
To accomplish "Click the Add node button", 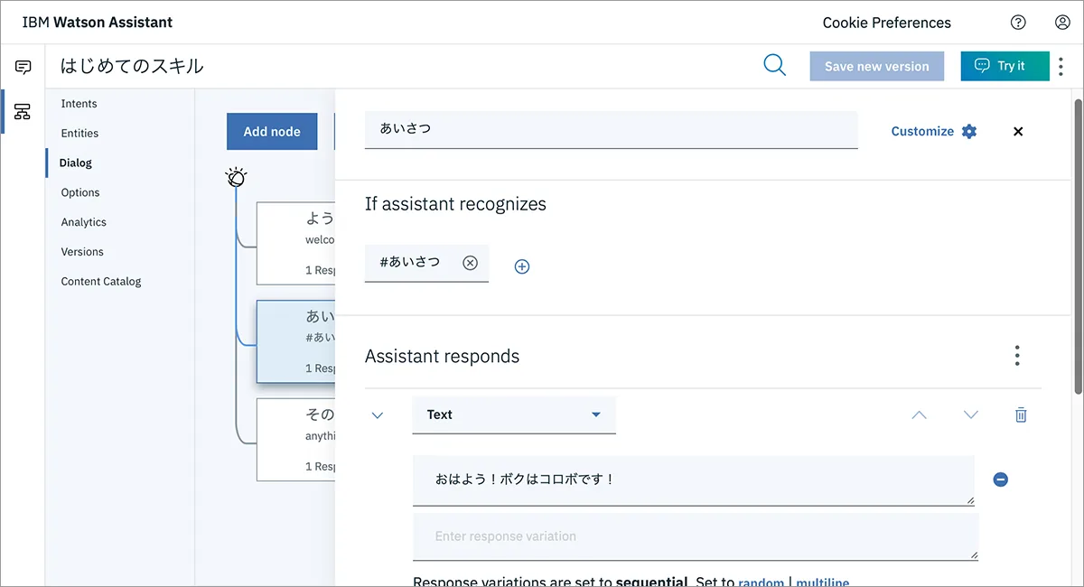I will (272, 131).
